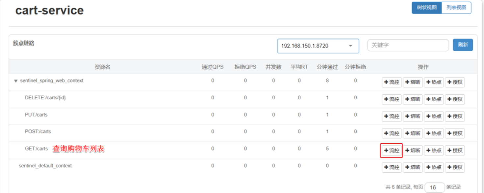Add 熔断 rule for GET:/carts
Screen dimensions: 484x193
click(413, 151)
